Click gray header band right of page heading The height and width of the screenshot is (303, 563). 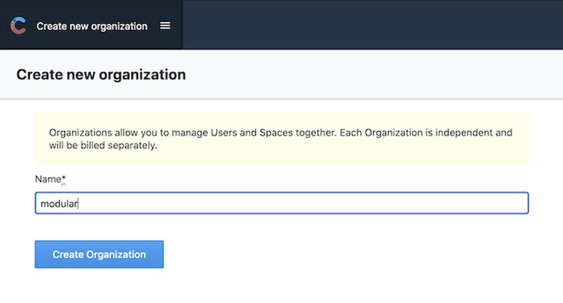pos(391,74)
